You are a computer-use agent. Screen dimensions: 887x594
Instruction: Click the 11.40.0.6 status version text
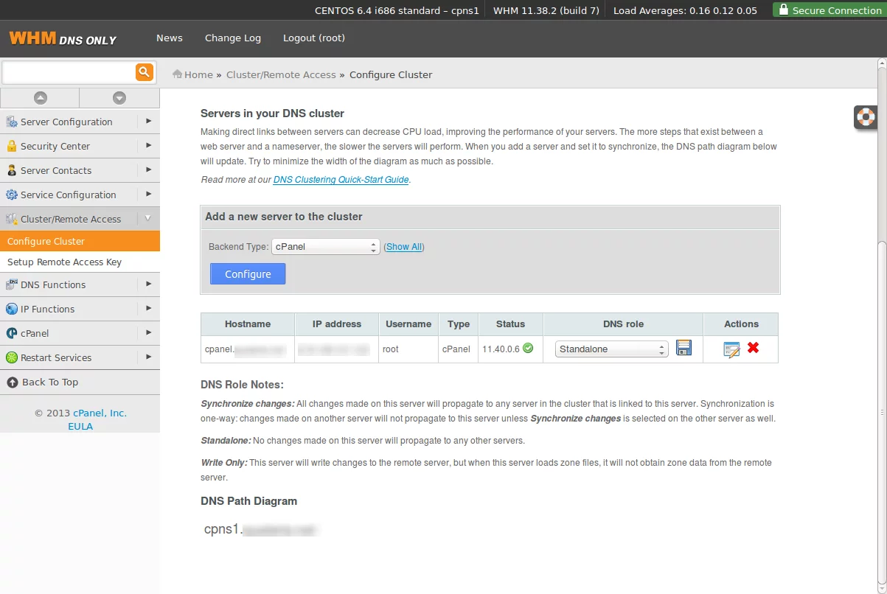point(501,349)
